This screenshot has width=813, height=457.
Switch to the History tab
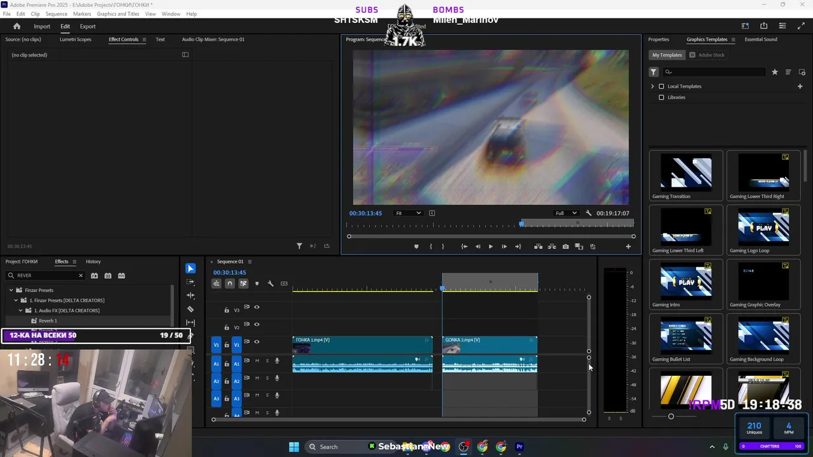point(93,262)
